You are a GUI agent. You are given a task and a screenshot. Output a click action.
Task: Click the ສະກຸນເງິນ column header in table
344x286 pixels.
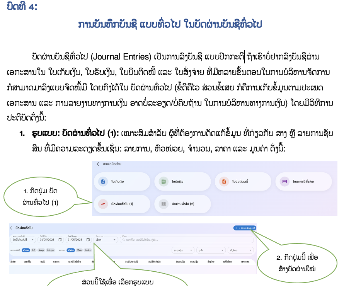194,262
